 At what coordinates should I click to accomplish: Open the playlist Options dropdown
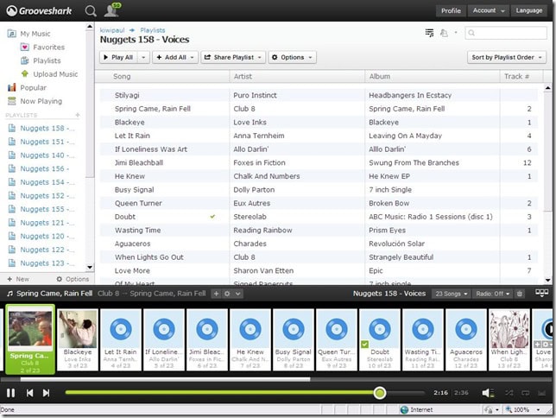point(292,57)
